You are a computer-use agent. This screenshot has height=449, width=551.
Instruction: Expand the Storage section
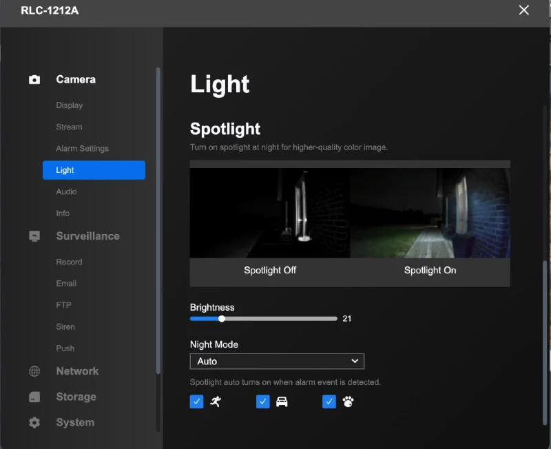pyautogui.click(x=76, y=397)
